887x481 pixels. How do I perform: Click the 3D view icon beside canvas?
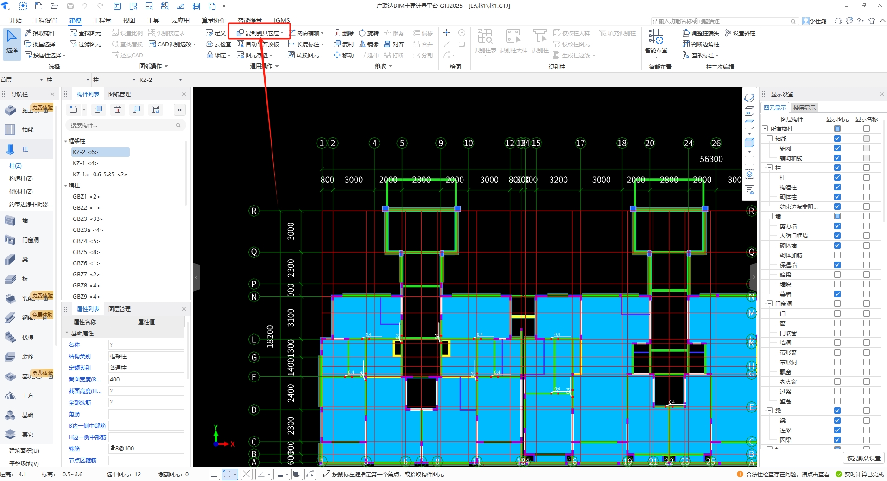749,112
